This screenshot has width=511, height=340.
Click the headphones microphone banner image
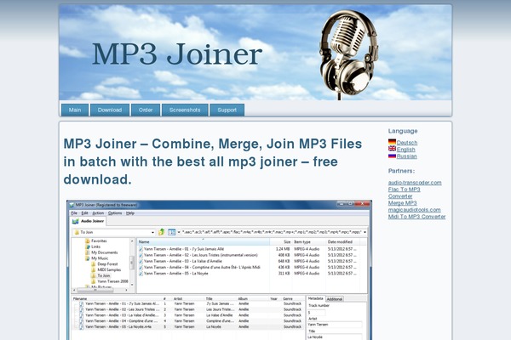(x=348, y=54)
